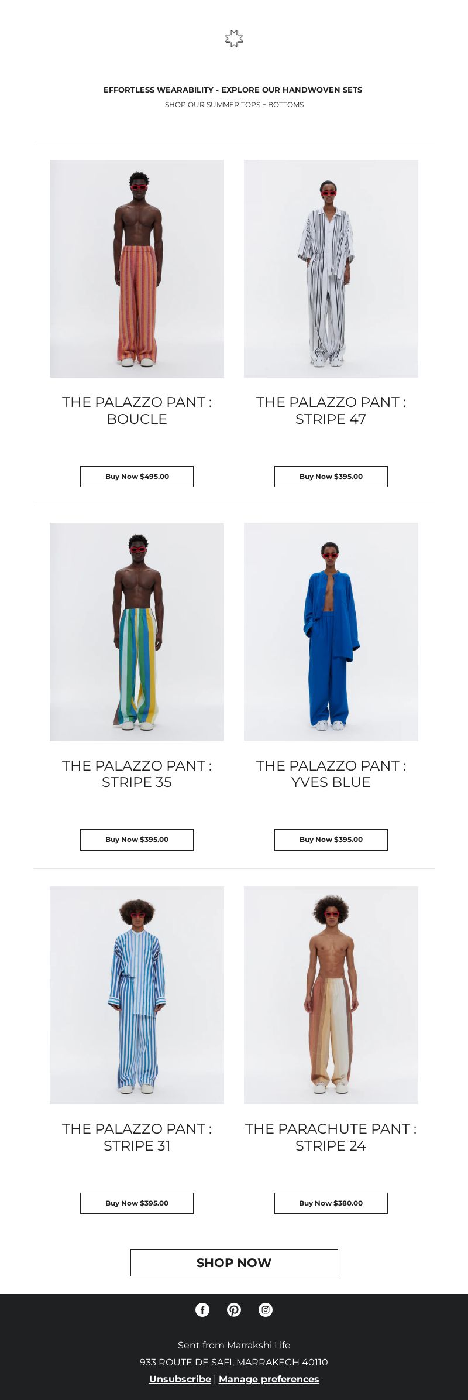Open the Instagram icon in footer
This screenshot has width=468, height=1400.
coord(266,1310)
